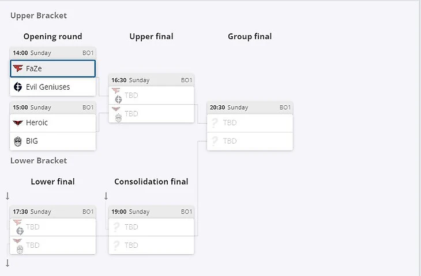This screenshot has height=276, width=421.
Task: Click the Evil Geniuses logo icon
Action: pos(18,87)
